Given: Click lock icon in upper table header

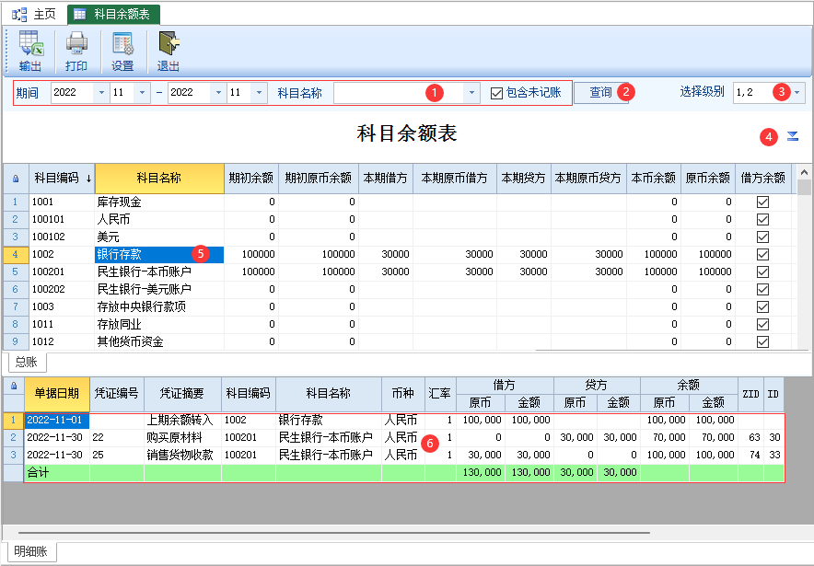Looking at the screenshot, I should click(15, 179).
